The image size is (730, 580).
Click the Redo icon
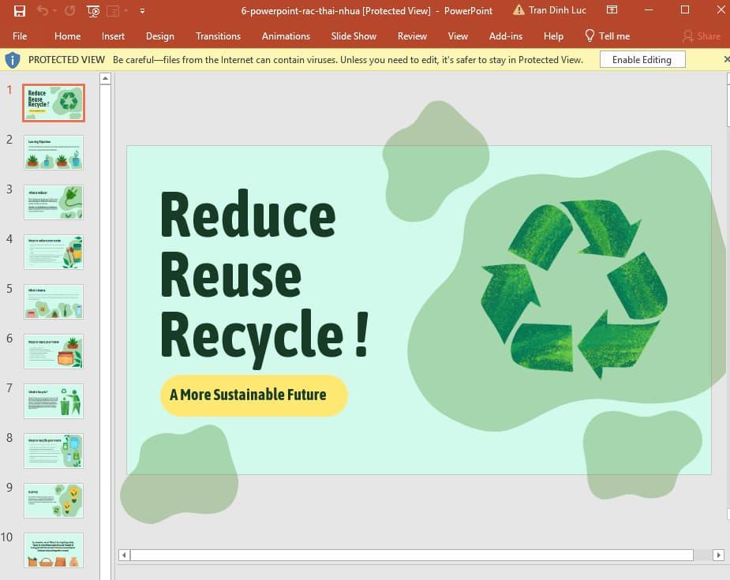pos(70,10)
